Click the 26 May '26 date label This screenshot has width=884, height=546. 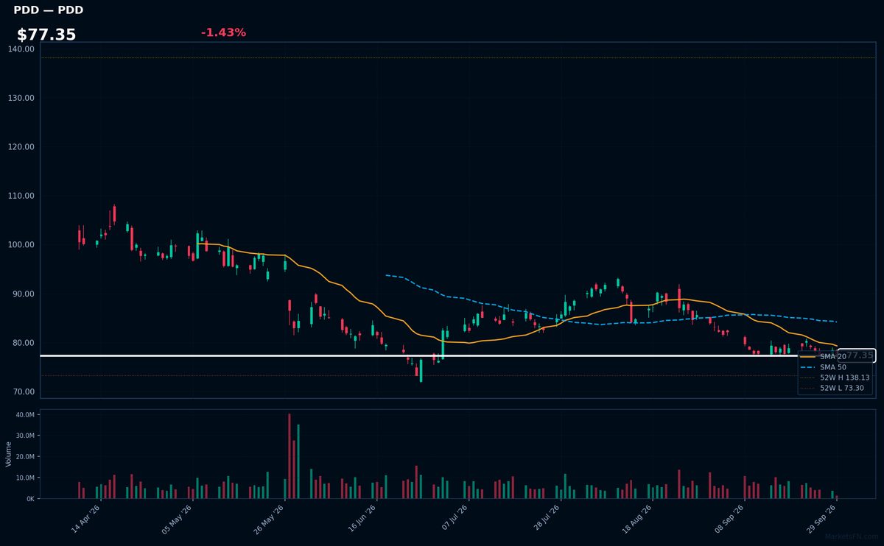(270, 520)
